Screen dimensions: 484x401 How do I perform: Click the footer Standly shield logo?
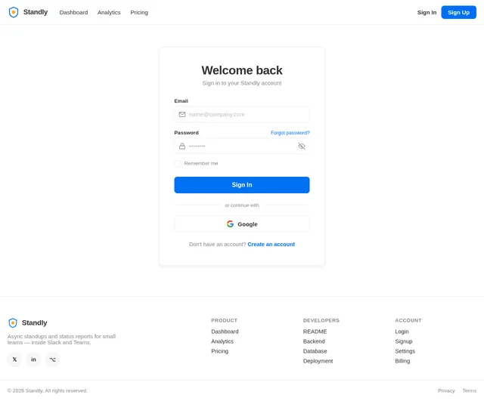(x=13, y=322)
